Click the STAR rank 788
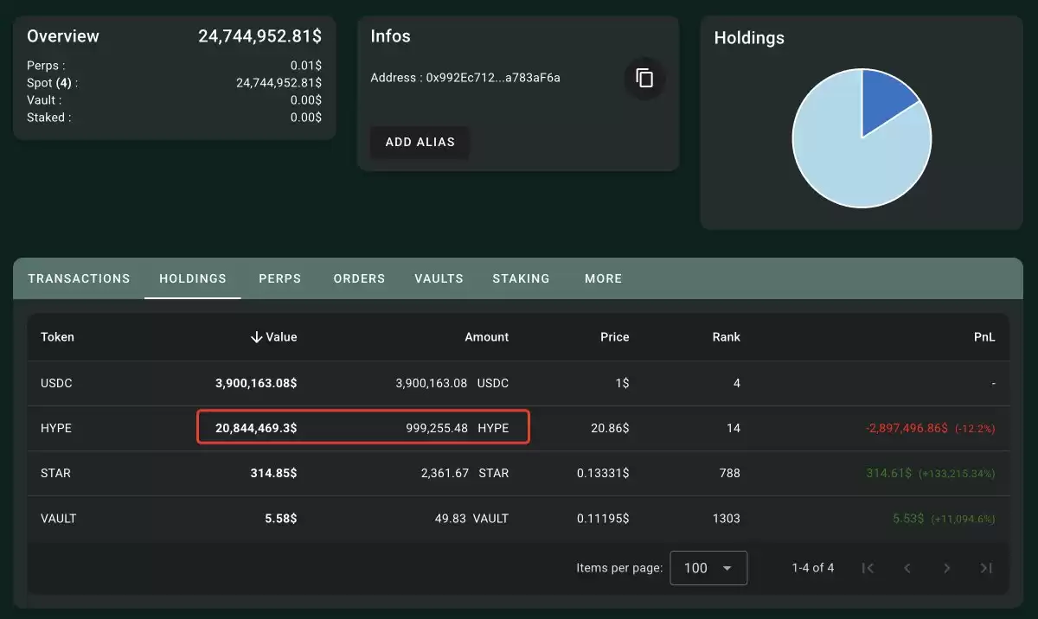 click(730, 473)
